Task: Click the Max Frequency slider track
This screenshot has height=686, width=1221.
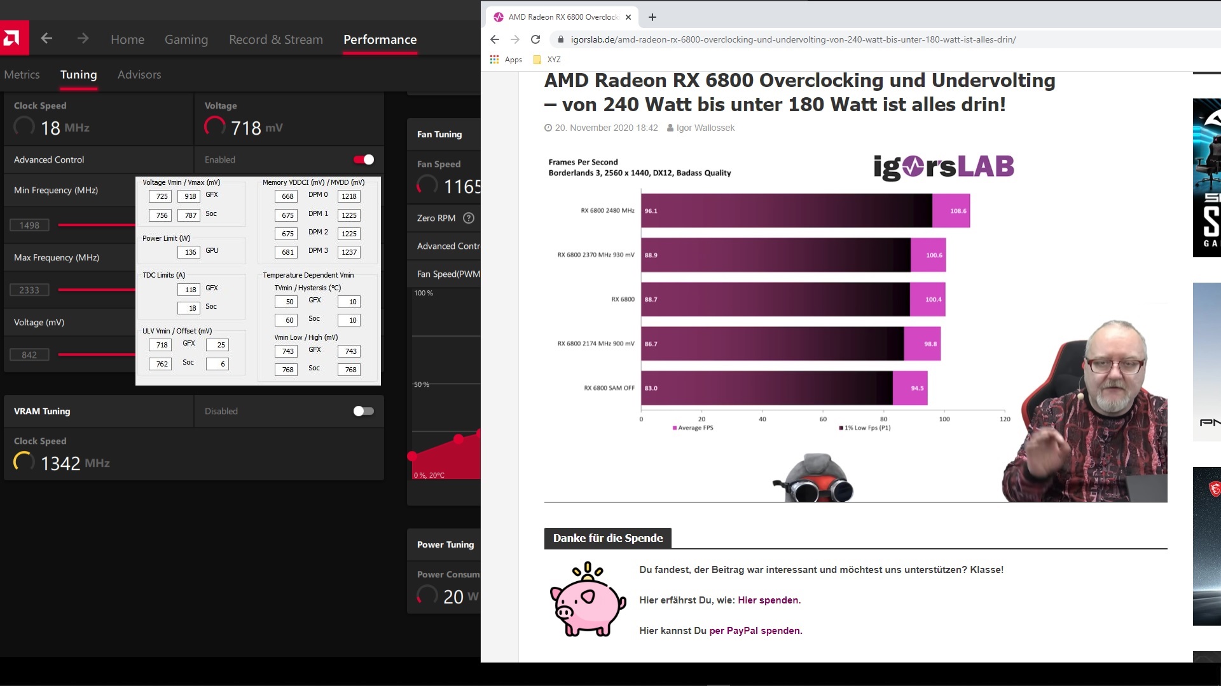Action: point(95,290)
